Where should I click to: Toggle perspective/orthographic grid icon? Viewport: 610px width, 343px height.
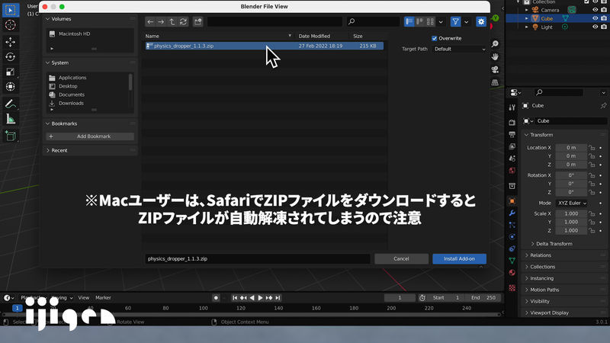tap(495, 82)
